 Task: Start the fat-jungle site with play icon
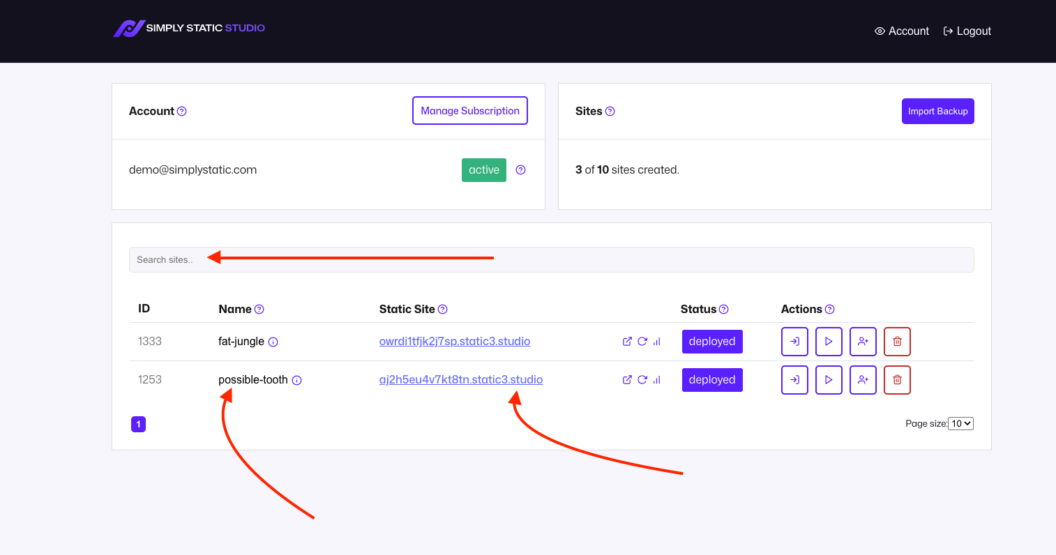coord(829,342)
